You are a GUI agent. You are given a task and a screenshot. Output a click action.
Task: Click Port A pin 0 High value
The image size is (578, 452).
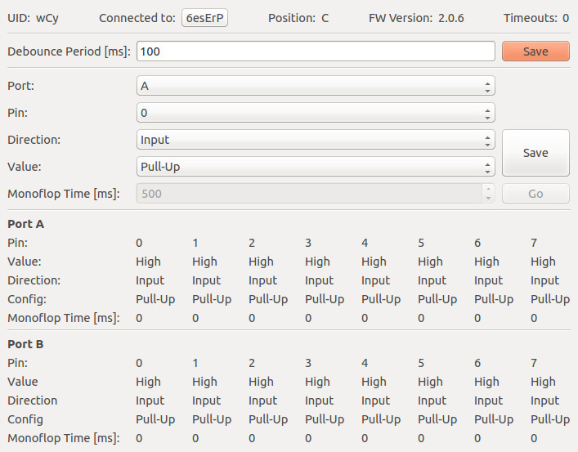(148, 262)
